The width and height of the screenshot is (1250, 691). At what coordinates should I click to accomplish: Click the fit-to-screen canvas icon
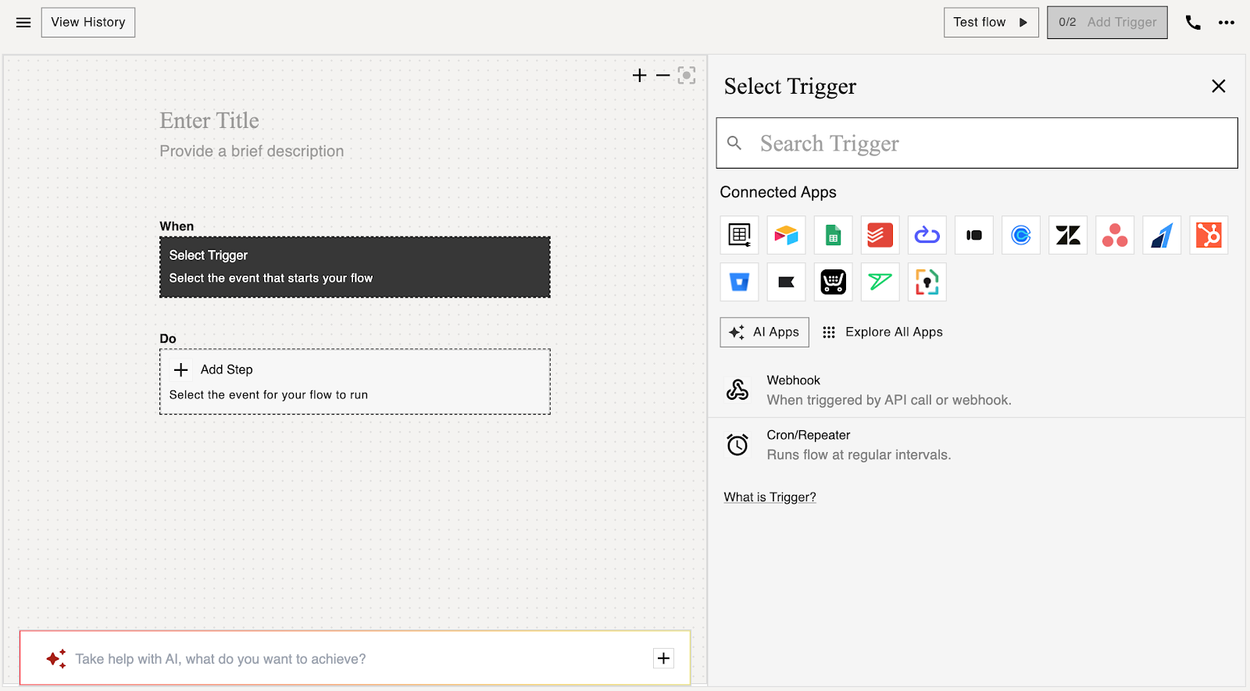coord(687,75)
